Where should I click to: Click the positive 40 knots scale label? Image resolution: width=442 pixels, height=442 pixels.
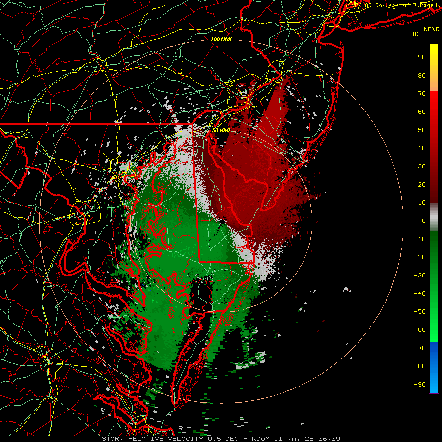(422, 148)
